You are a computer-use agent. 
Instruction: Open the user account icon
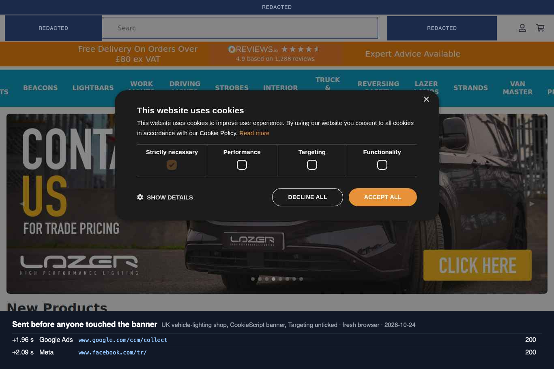click(522, 28)
